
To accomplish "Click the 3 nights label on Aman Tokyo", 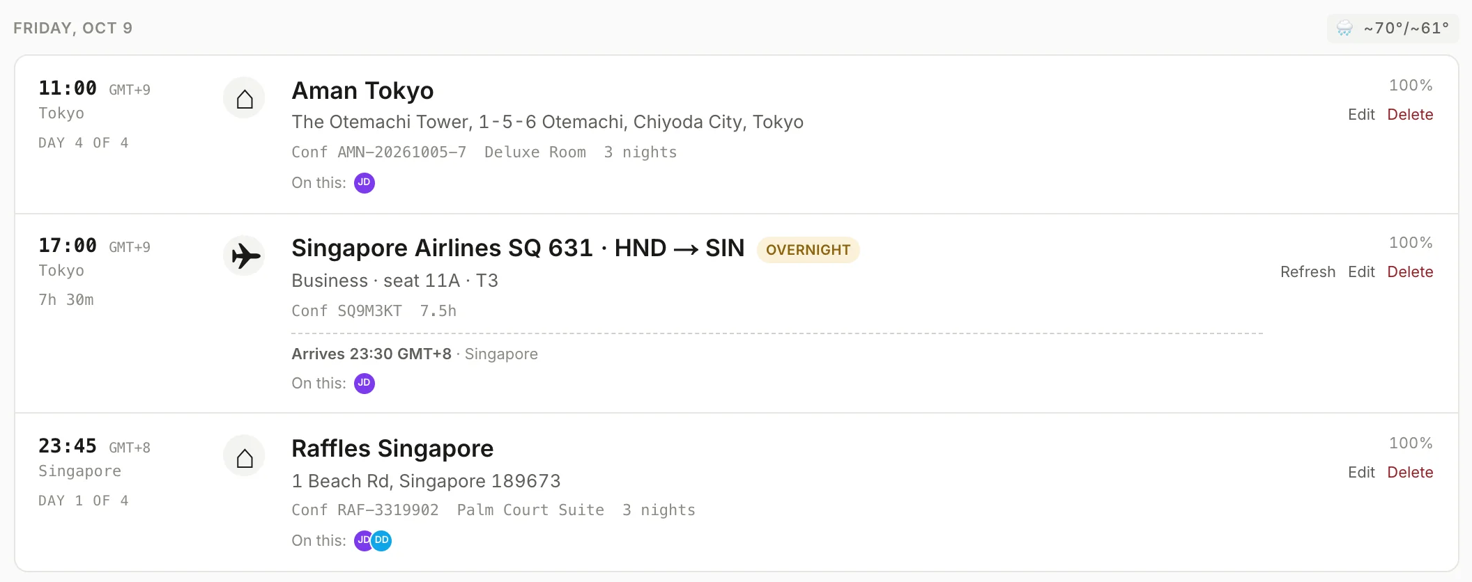I will pos(641,152).
